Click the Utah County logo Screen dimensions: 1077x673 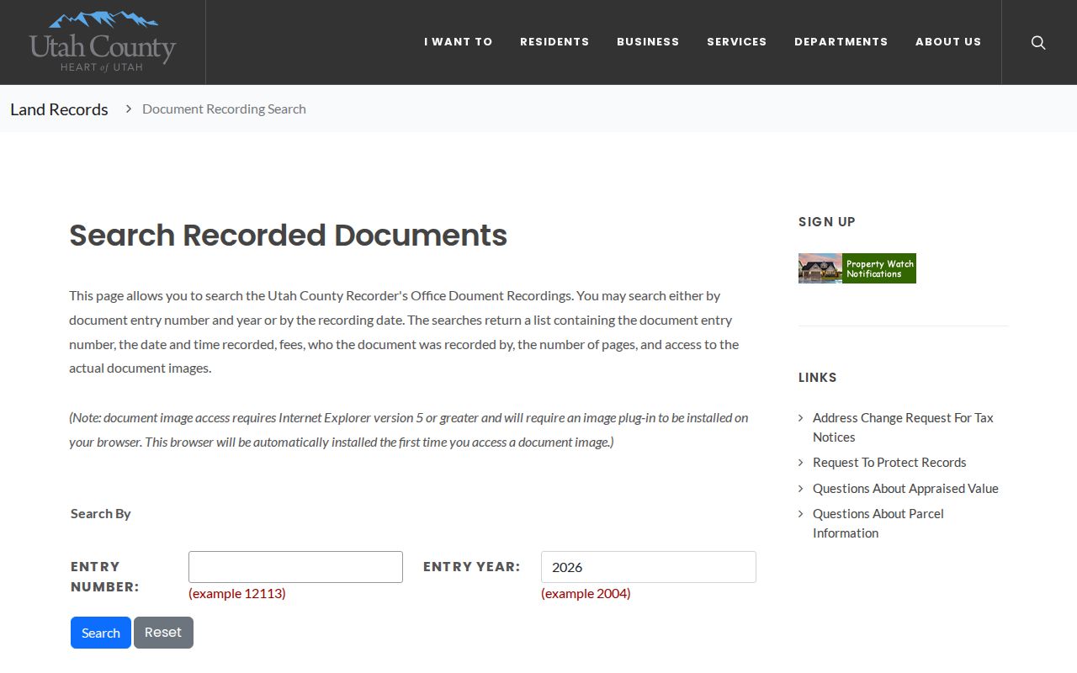103,41
